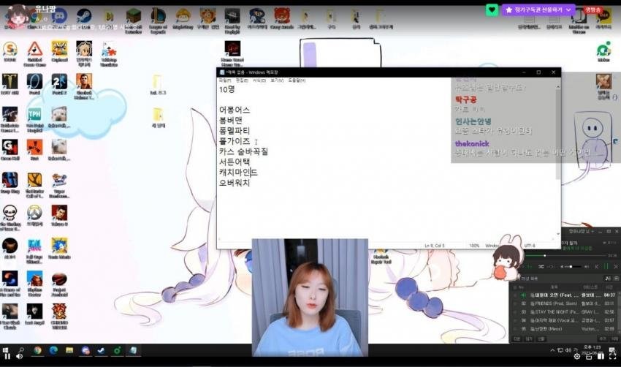Open the 서식 menu in Notepad
The width and height of the screenshot is (621, 367).
pos(259,80)
